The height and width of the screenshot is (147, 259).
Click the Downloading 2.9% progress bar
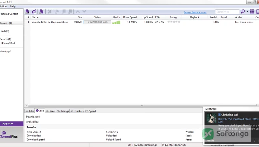97,22
